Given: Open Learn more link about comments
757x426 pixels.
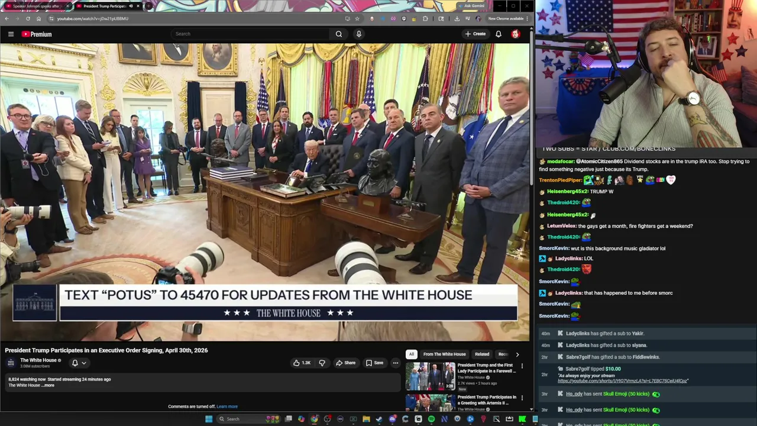Looking at the screenshot, I should (x=227, y=406).
